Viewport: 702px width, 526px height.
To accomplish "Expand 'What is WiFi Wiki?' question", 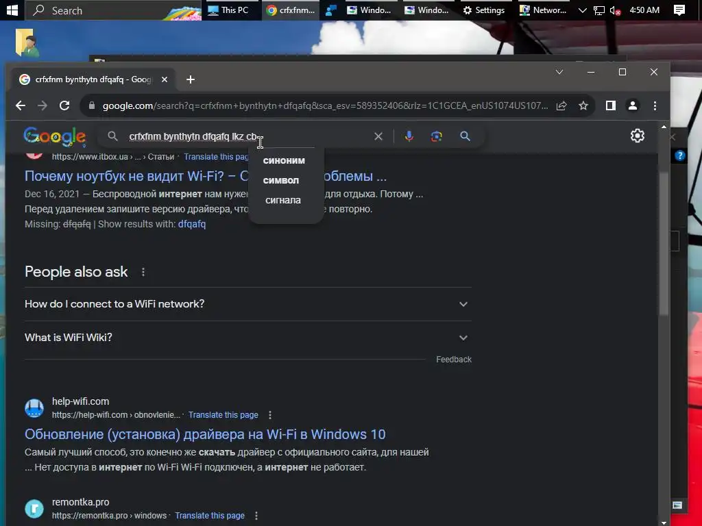I will point(248,338).
